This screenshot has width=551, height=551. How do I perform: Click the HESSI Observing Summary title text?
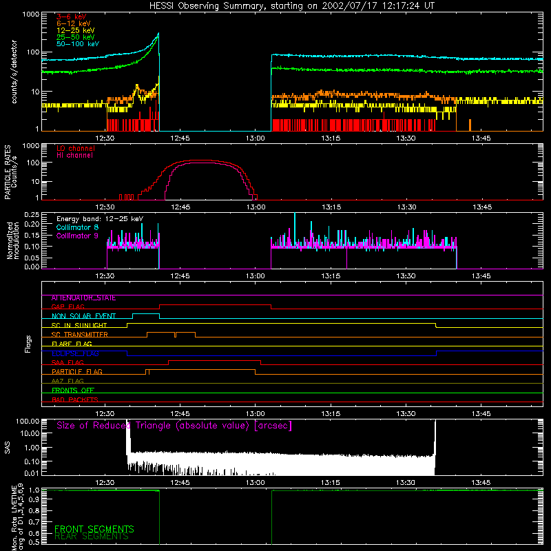[291, 6]
